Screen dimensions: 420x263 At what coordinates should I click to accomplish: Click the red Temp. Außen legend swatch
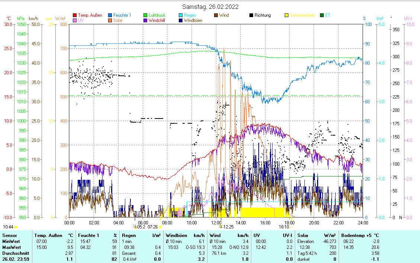(75, 16)
